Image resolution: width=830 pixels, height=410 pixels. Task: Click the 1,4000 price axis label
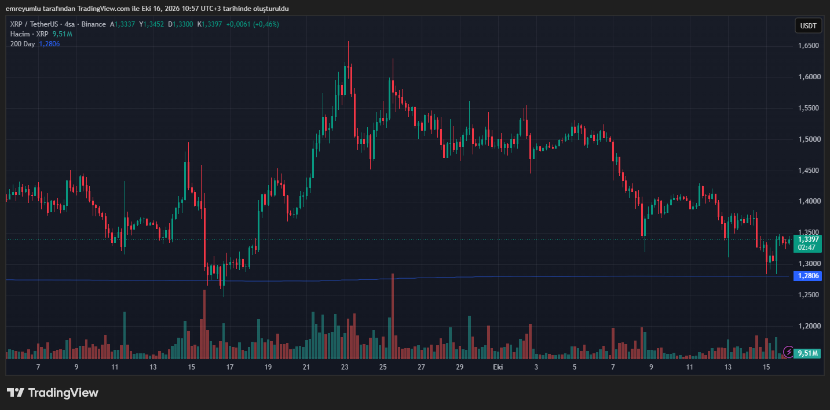(808, 201)
